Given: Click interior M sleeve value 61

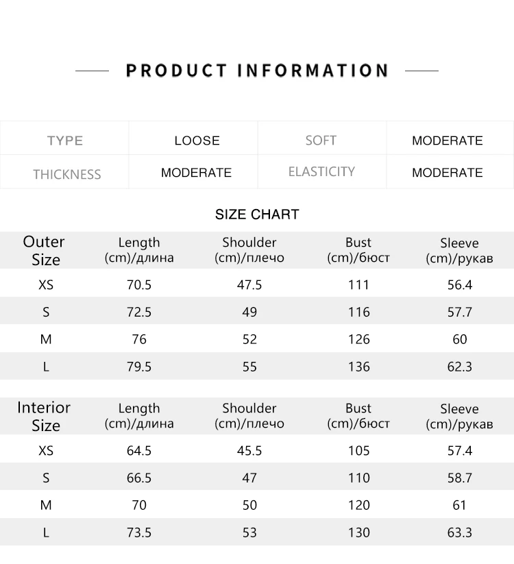Looking at the screenshot, I should tap(459, 505).
